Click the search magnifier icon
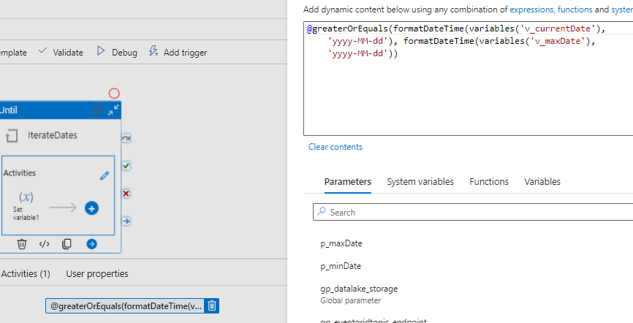This screenshot has width=633, height=323. click(322, 212)
